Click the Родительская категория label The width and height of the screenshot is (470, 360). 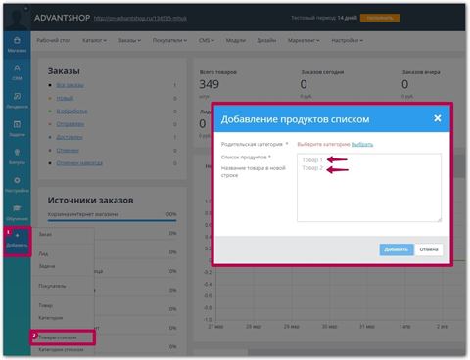pos(252,144)
